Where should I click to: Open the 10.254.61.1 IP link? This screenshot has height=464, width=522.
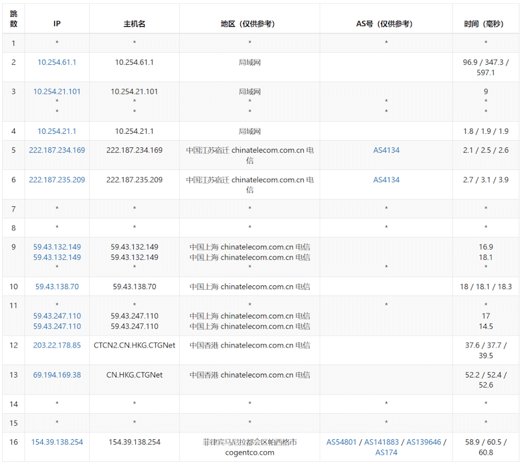[57, 62]
